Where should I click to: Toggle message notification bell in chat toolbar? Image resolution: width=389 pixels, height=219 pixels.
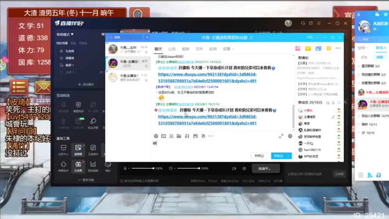pos(203,136)
